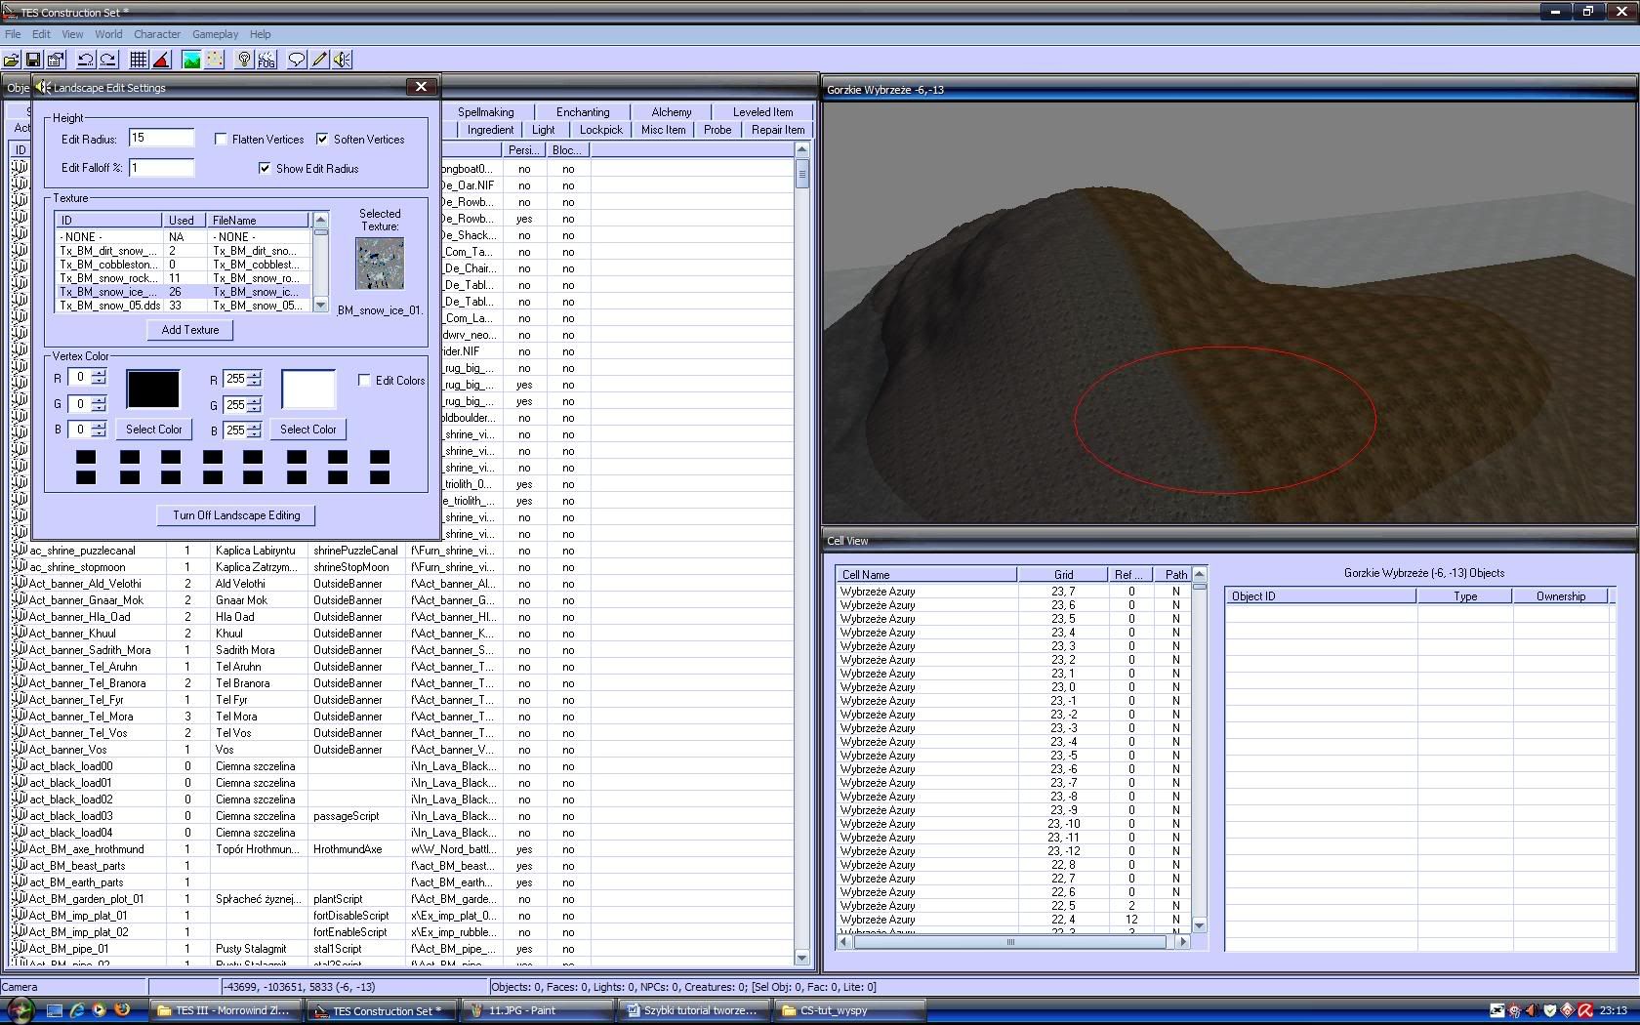1640x1025 pixels.
Task: Enable the Edit Colors checkbox
Action: [364, 381]
